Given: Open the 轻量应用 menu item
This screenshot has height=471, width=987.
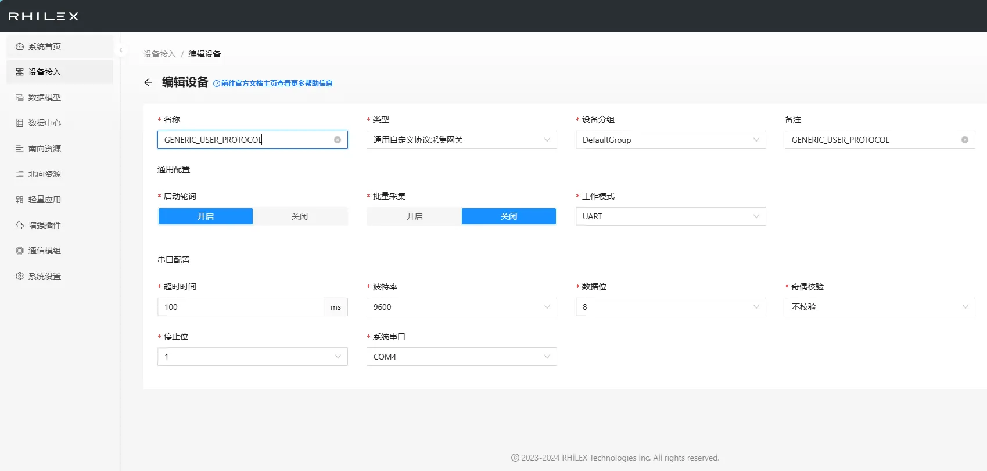Looking at the screenshot, I should click(60, 200).
